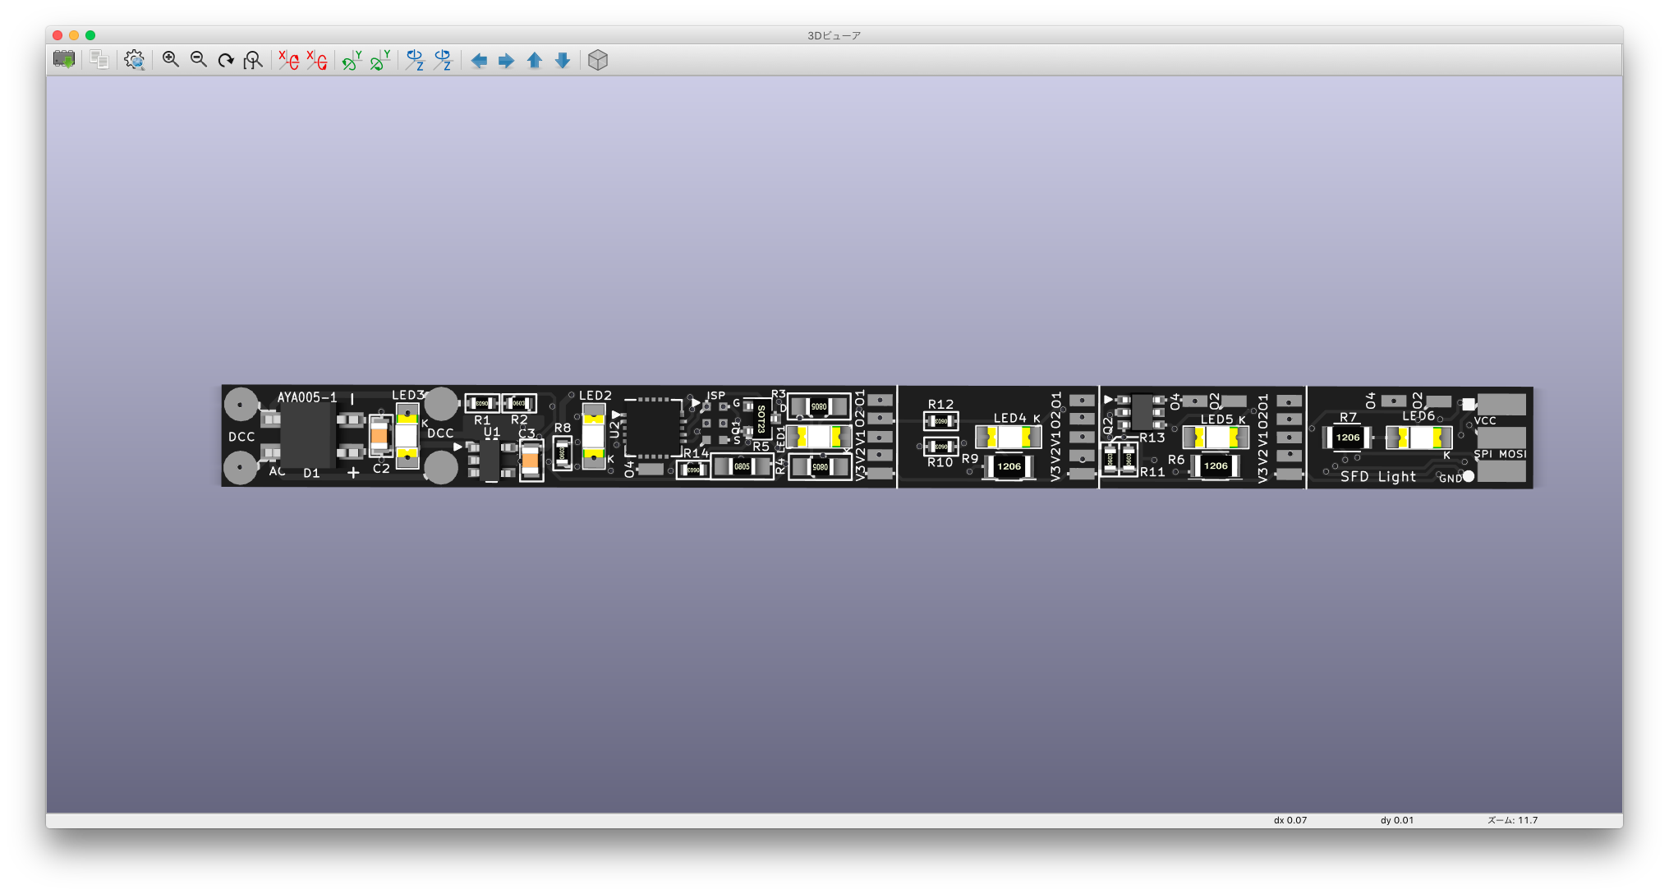Pan the board right with the arrow
This screenshot has height=894, width=1669.
[507, 61]
